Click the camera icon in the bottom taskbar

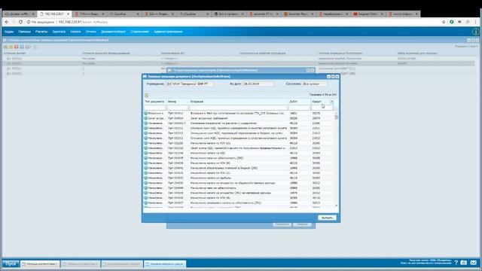pyautogui.click(x=464, y=263)
